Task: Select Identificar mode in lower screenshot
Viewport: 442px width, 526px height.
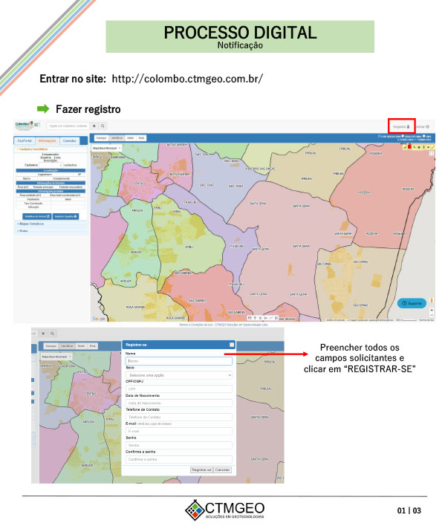Action: (x=67, y=346)
